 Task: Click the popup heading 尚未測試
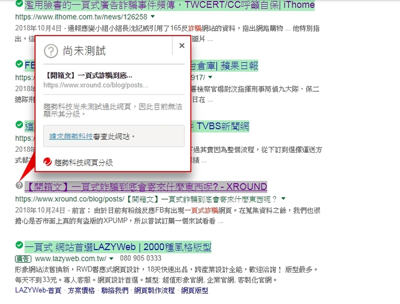point(85,51)
